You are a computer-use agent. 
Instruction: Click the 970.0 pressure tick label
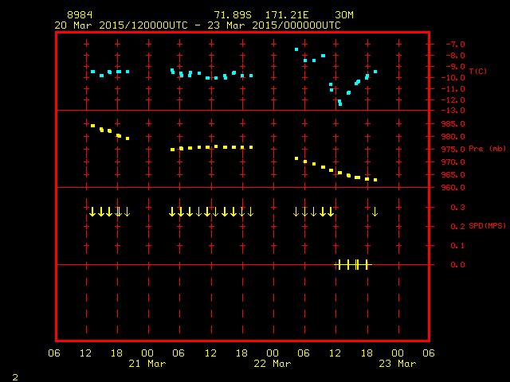453,162
